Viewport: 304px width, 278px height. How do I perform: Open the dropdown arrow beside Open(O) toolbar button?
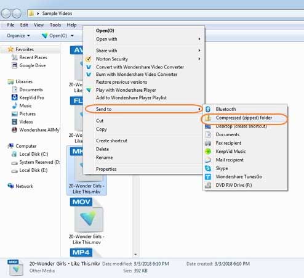[x=72, y=36]
